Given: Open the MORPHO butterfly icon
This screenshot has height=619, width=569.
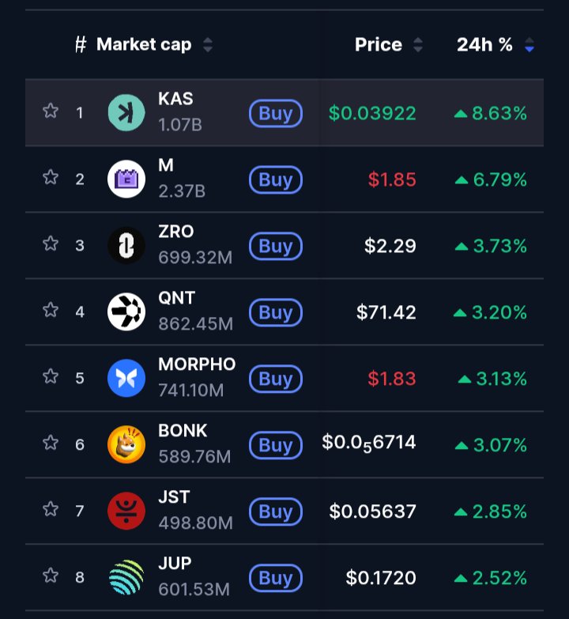Looking at the screenshot, I should pos(126,378).
